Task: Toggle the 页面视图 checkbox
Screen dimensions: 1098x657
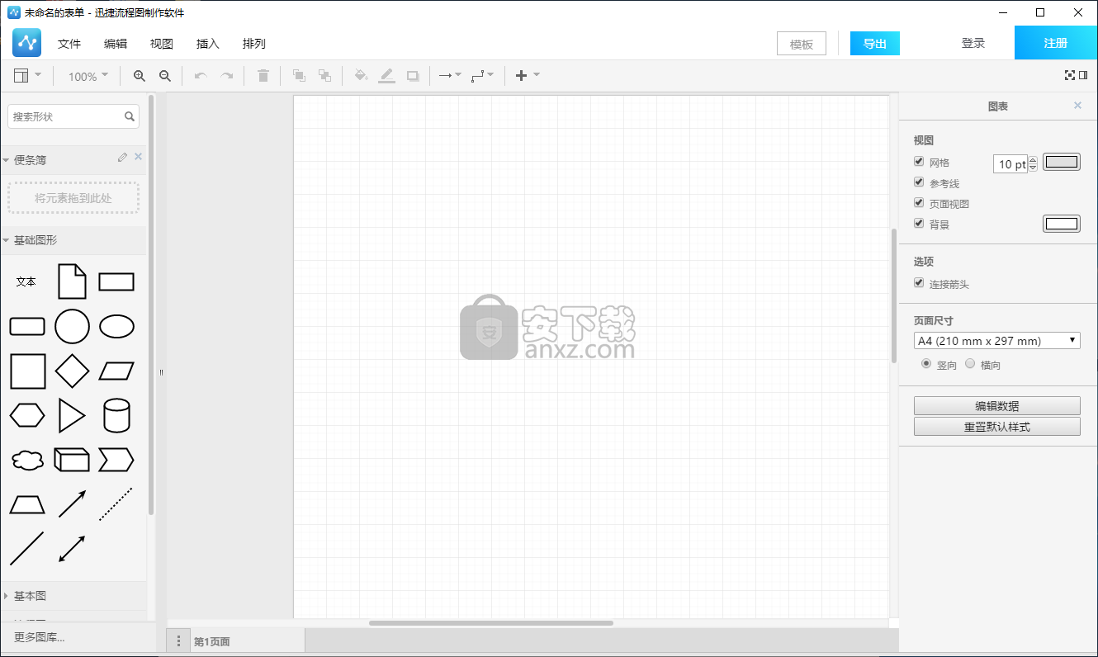Action: click(919, 203)
